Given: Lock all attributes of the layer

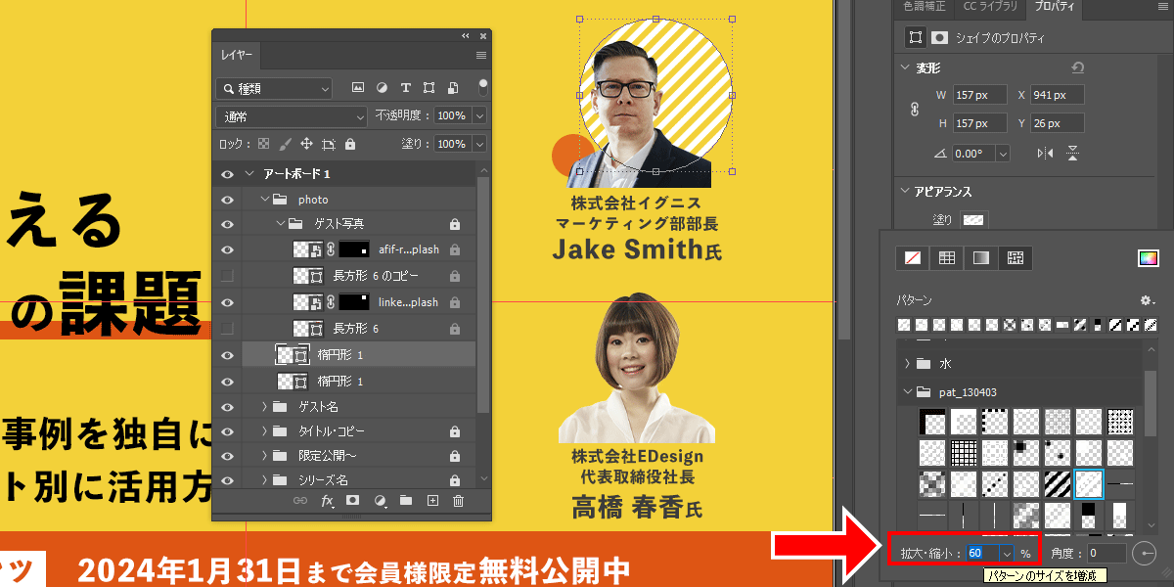Looking at the screenshot, I should point(350,144).
